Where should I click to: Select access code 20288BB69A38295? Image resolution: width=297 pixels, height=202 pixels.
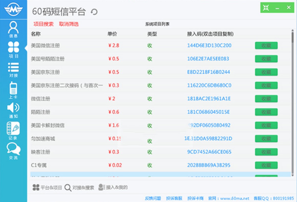click(209, 165)
